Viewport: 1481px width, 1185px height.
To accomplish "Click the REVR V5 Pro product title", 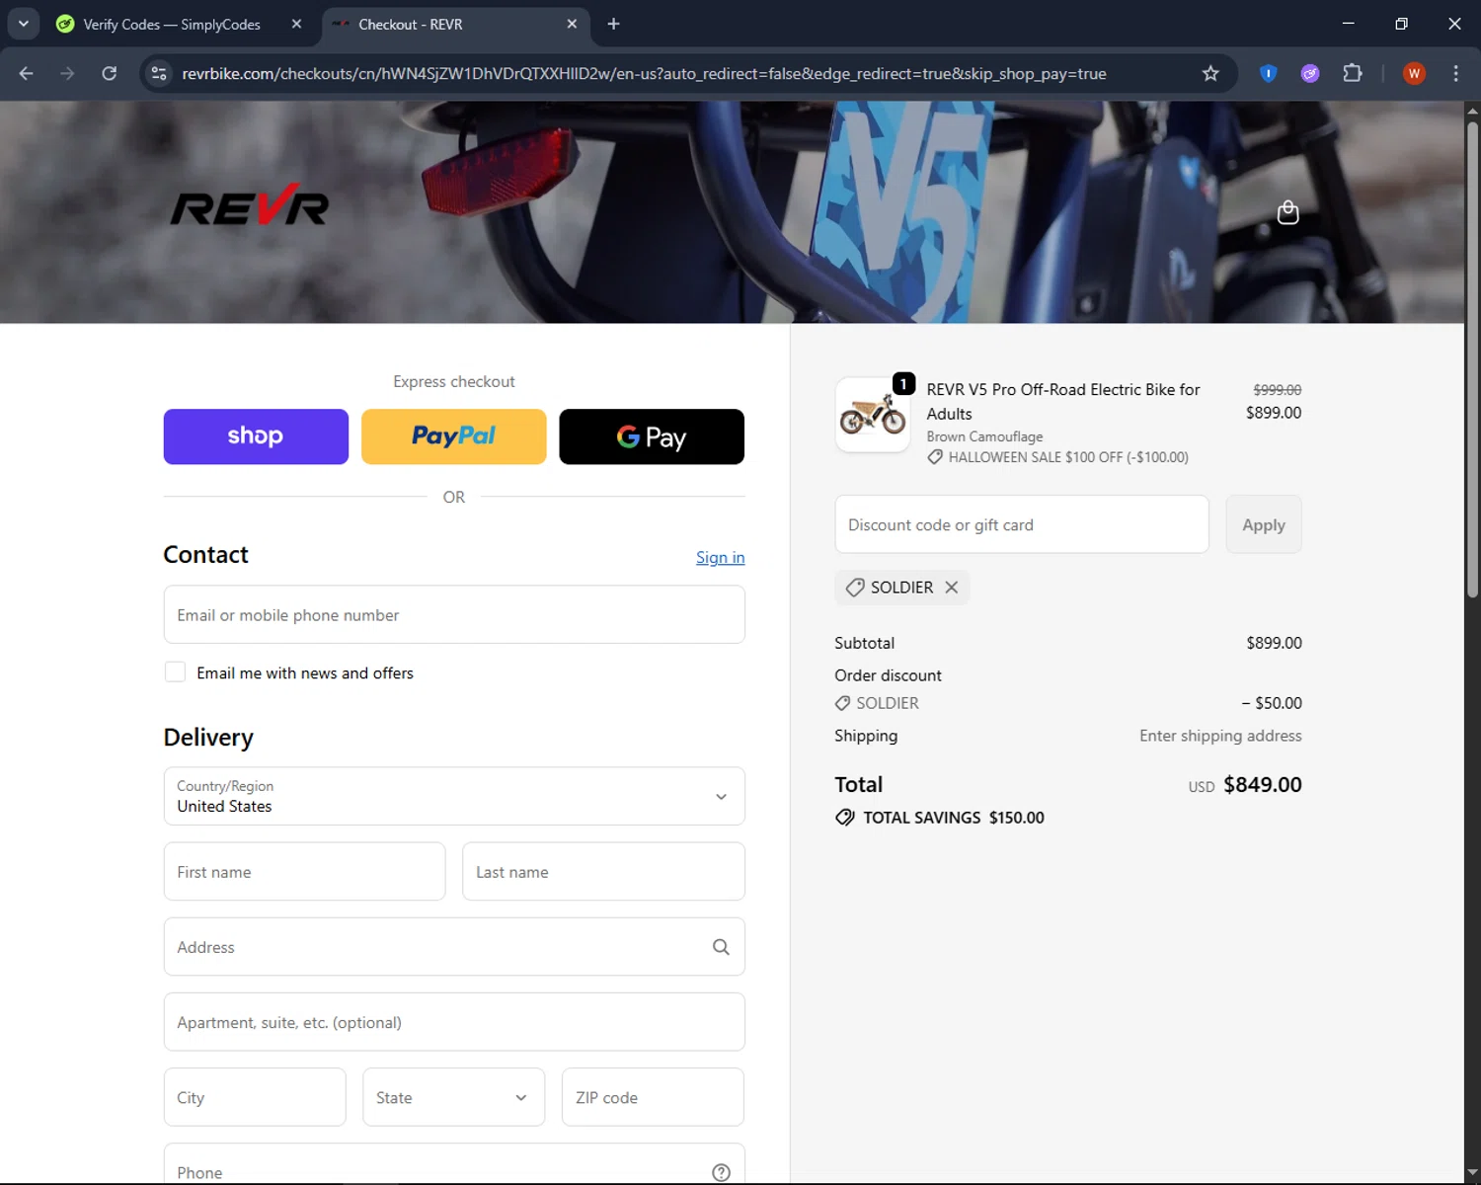I will pyautogui.click(x=1063, y=402).
